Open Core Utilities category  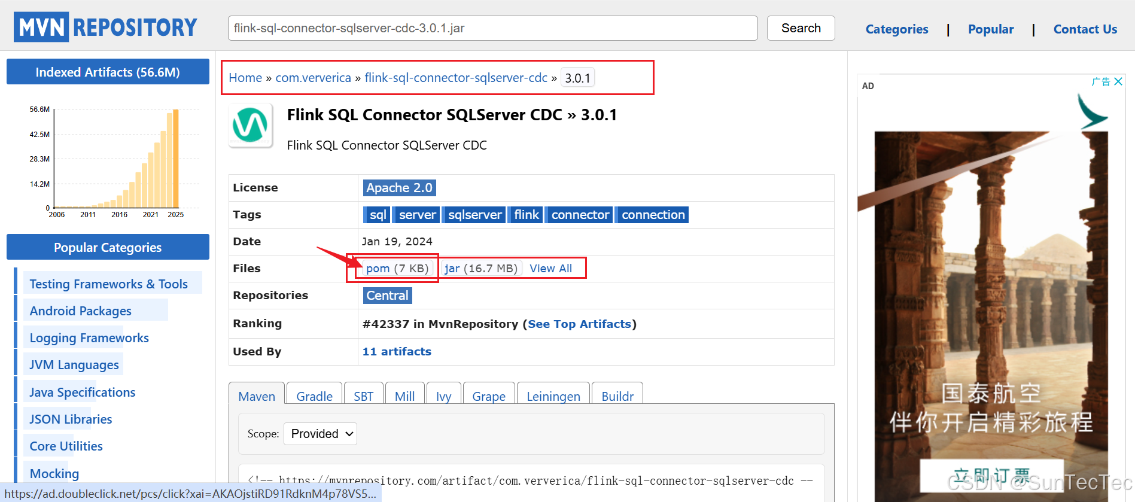[x=66, y=446]
